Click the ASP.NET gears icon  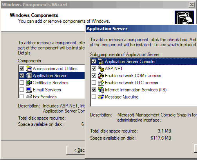pyautogui.click(x=101, y=69)
